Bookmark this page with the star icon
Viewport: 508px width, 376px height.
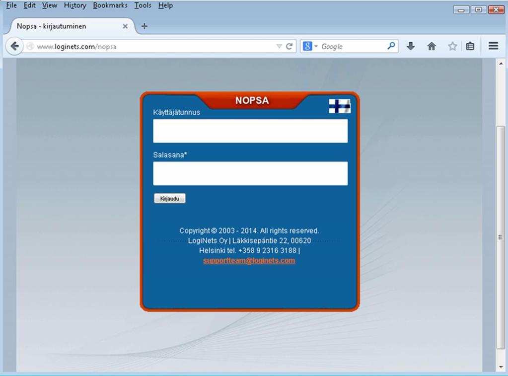point(452,46)
